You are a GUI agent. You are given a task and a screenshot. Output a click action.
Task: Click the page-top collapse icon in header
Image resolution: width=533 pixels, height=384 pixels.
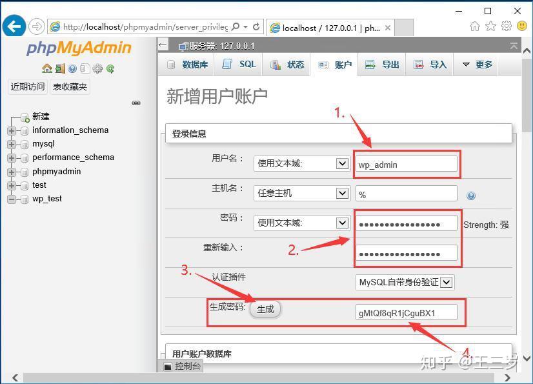[x=514, y=46]
